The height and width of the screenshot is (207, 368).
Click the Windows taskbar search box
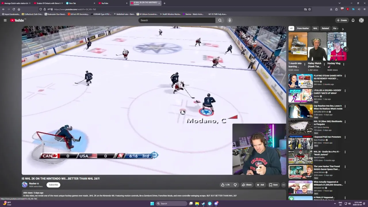tap(172, 204)
